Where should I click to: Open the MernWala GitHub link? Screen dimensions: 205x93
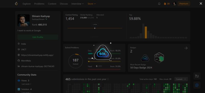pos(26,61)
